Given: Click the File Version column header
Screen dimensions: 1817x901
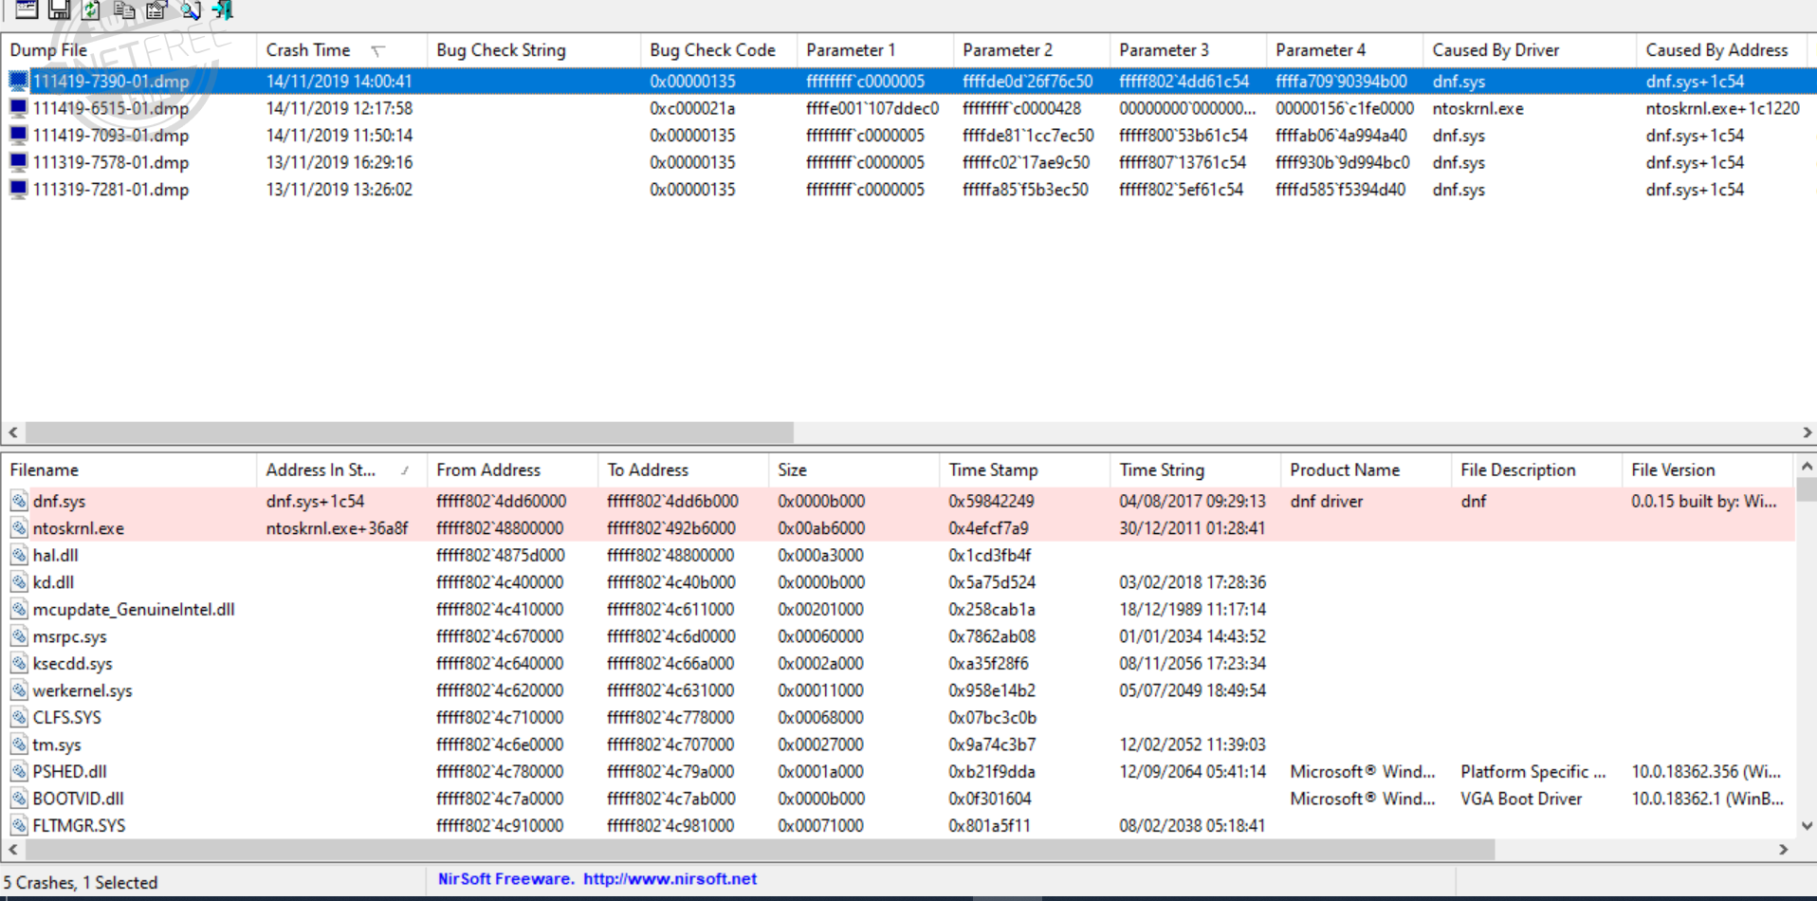Looking at the screenshot, I should pos(1708,469).
